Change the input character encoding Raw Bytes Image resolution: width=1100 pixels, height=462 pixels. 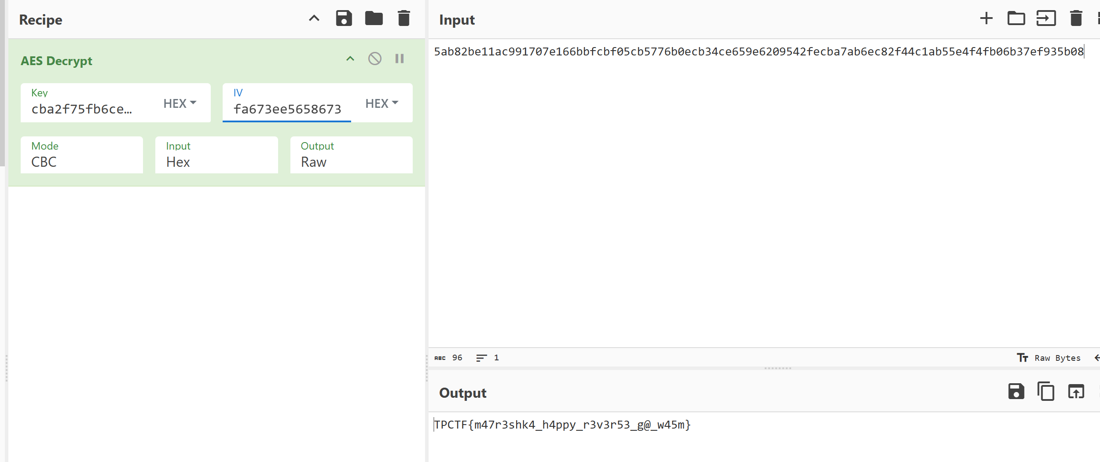pyautogui.click(x=1049, y=358)
